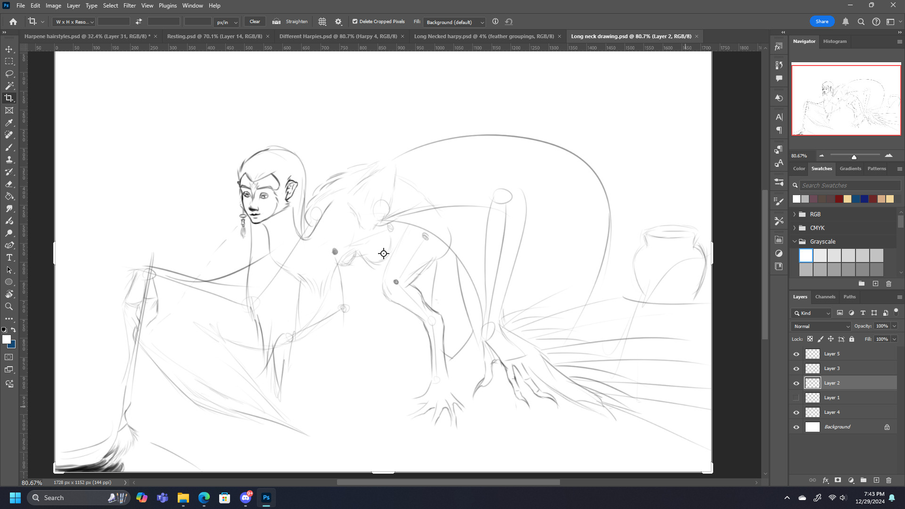Screen dimensions: 905x509
Task: Select the Ellipse shape tool
Action: click(x=9, y=282)
